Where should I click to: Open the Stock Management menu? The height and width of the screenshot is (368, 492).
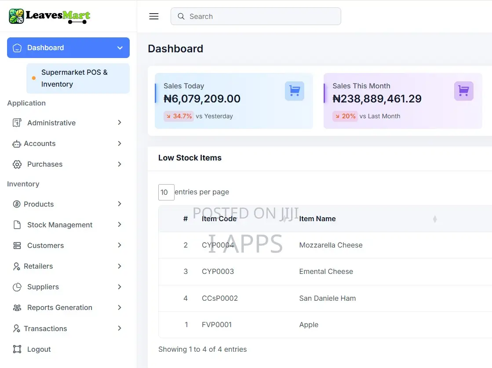tap(68, 225)
